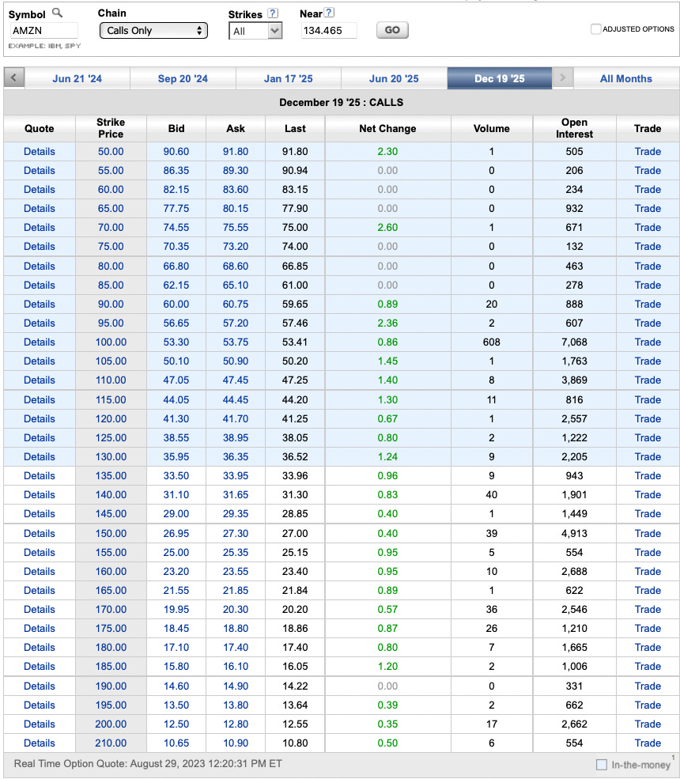The height and width of the screenshot is (779, 680).
Task: Click the Strike Price column header
Action: point(111,128)
